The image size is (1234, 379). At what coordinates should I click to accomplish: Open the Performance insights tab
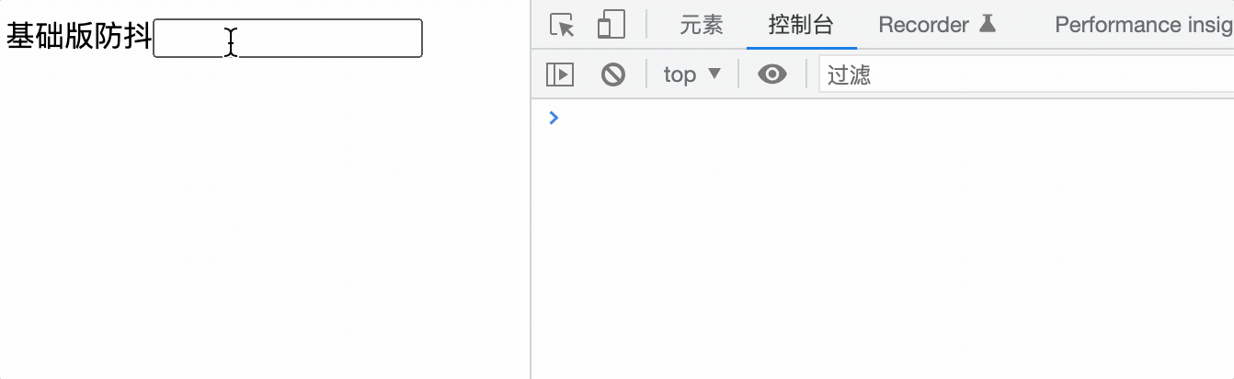tap(1144, 25)
